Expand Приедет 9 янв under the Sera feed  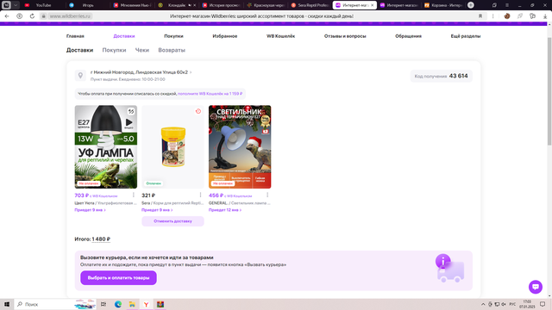point(157,210)
